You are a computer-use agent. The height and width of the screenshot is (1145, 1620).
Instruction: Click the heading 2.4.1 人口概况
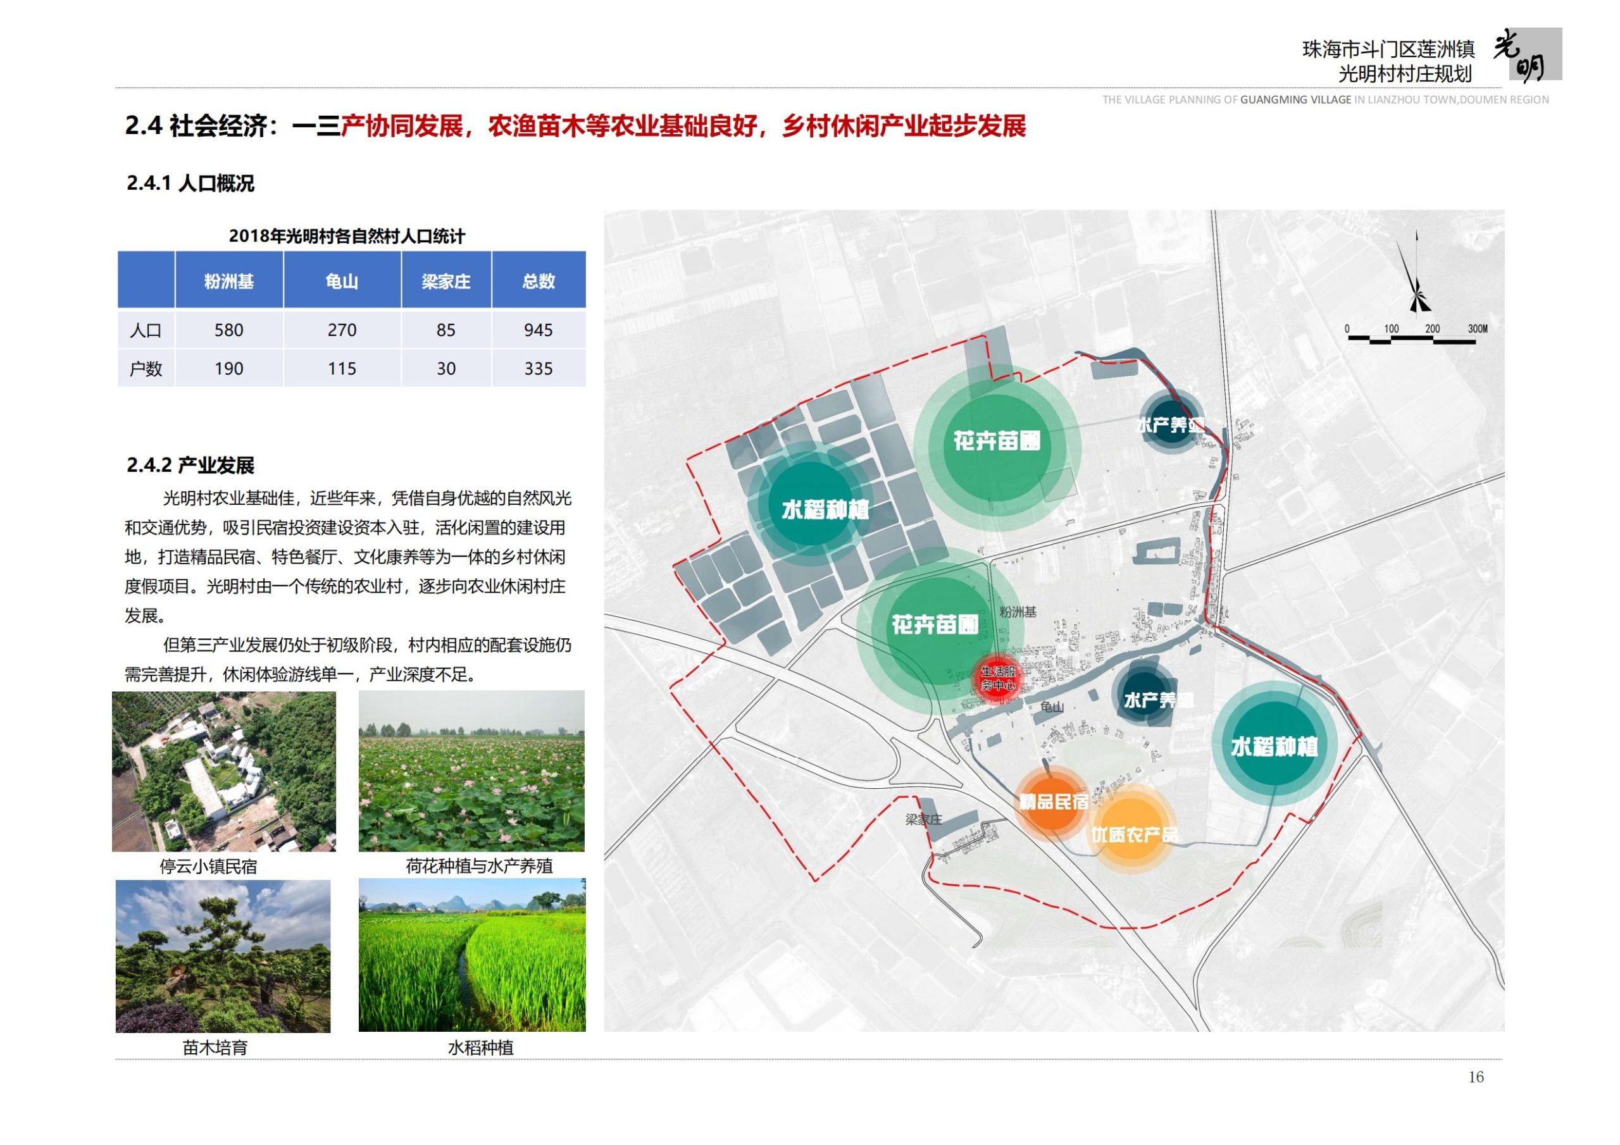coord(190,183)
